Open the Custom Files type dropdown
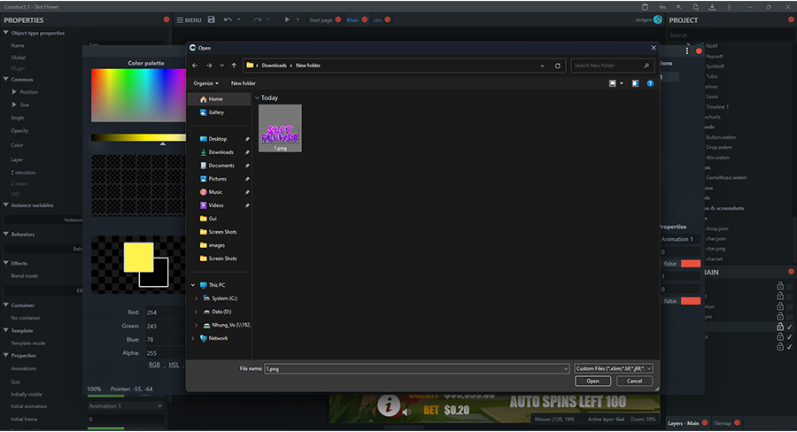The width and height of the screenshot is (797, 432). (614, 367)
